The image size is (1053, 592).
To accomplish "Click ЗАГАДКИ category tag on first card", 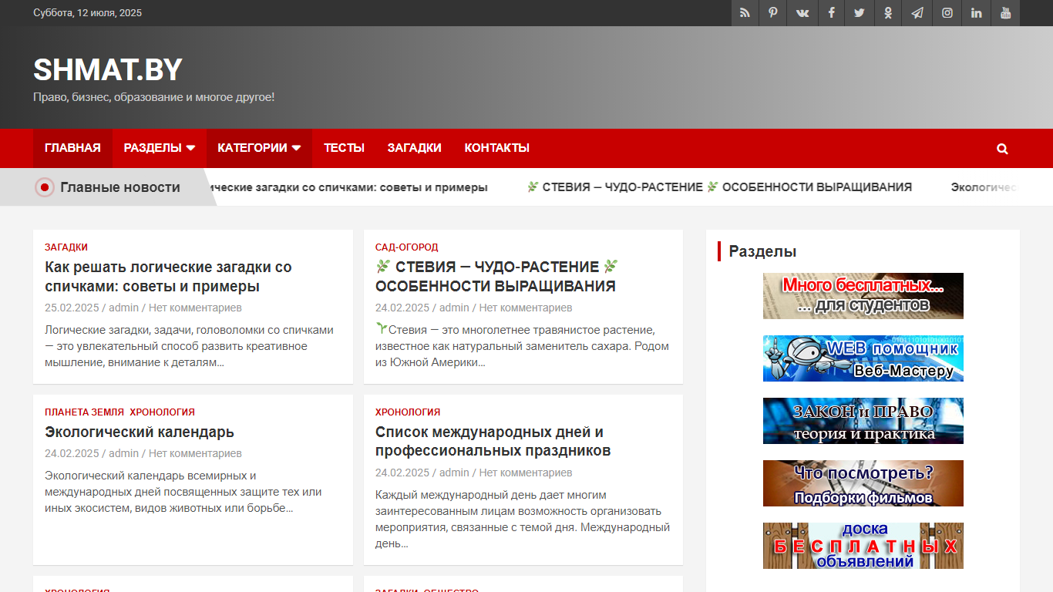I will (x=66, y=247).
